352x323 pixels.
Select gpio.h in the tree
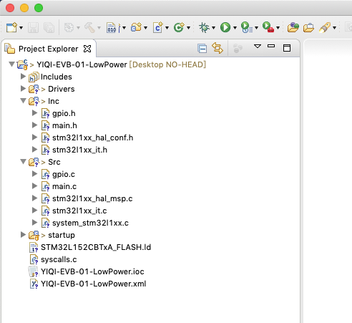click(x=64, y=113)
